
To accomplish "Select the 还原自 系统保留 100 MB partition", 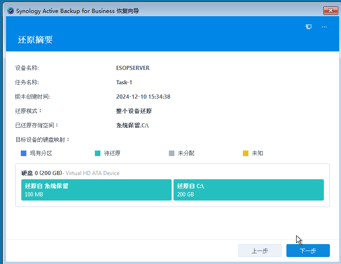I will pyautogui.click(x=96, y=190).
